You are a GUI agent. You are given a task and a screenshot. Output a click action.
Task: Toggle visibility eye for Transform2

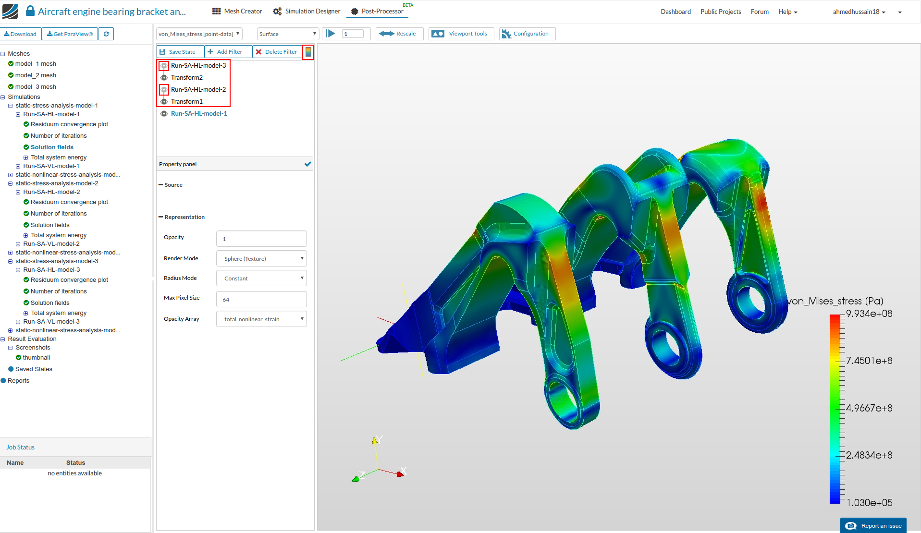click(164, 78)
